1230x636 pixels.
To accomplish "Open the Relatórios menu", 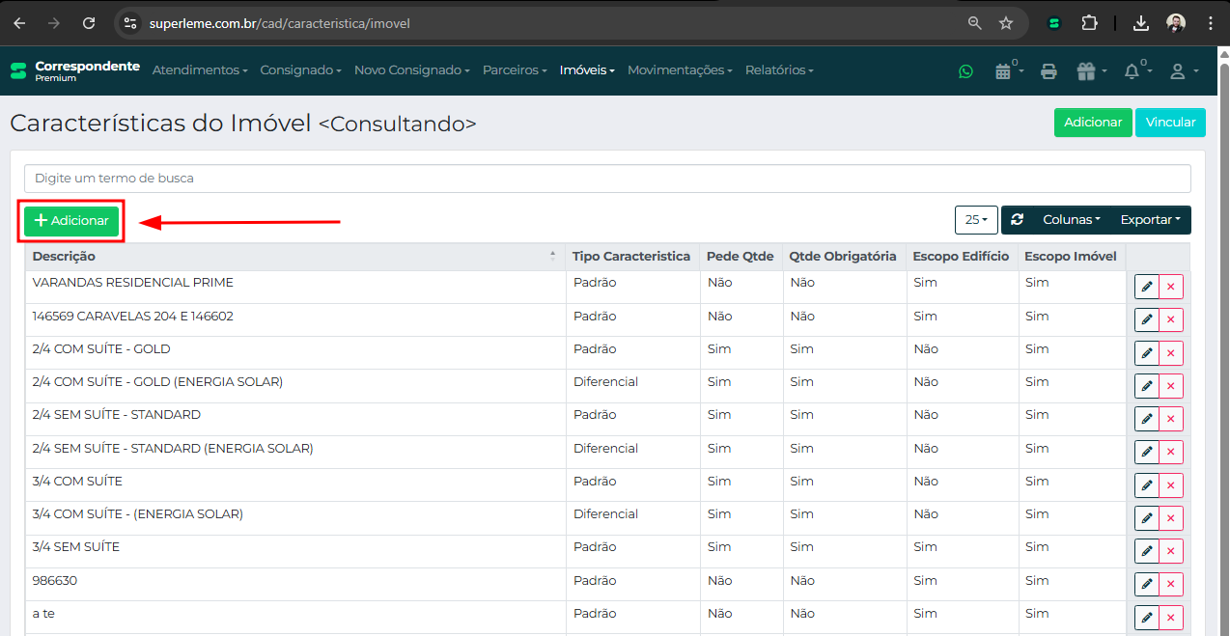I will pos(778,70).
